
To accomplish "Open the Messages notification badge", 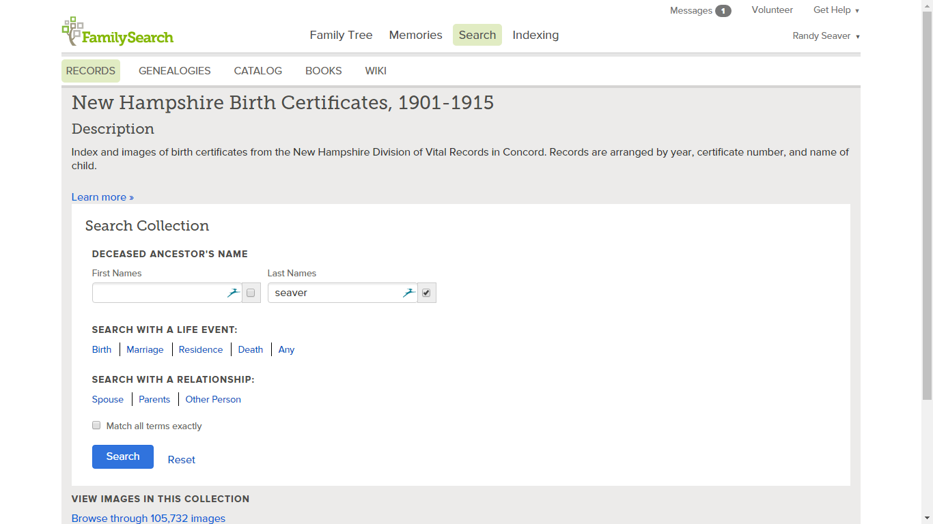I will [x=723, y=11].
